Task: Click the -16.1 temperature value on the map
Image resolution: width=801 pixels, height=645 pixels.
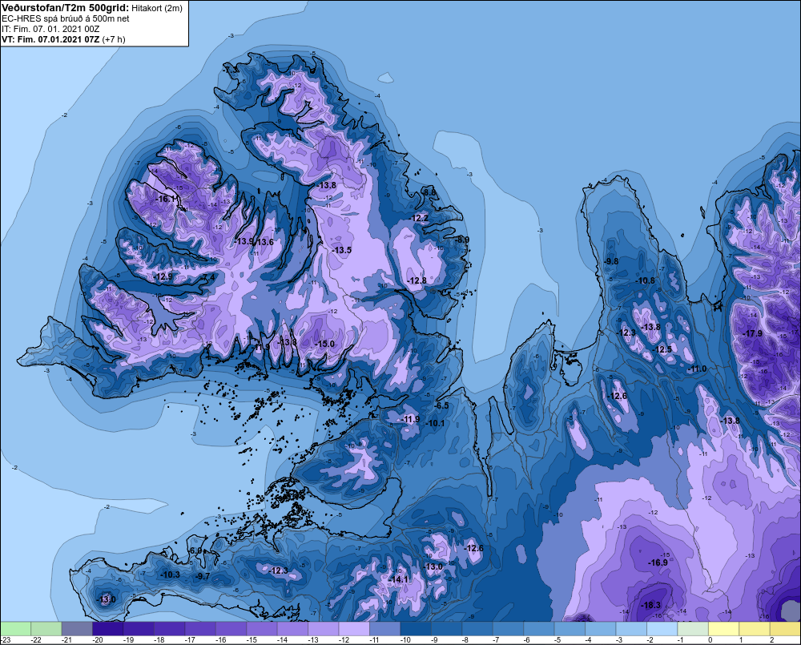Action: 167,198
